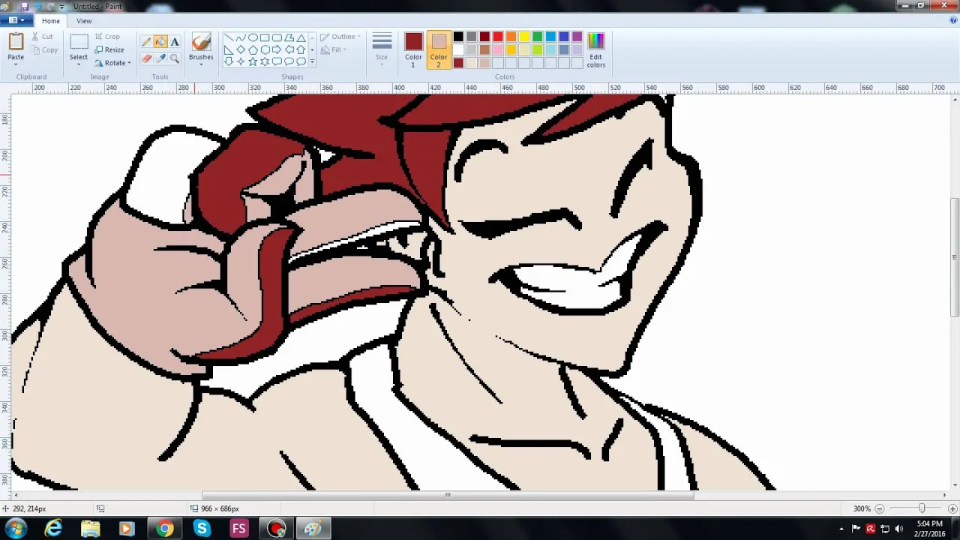Open the Select dropdown arrow

point(79,64)
